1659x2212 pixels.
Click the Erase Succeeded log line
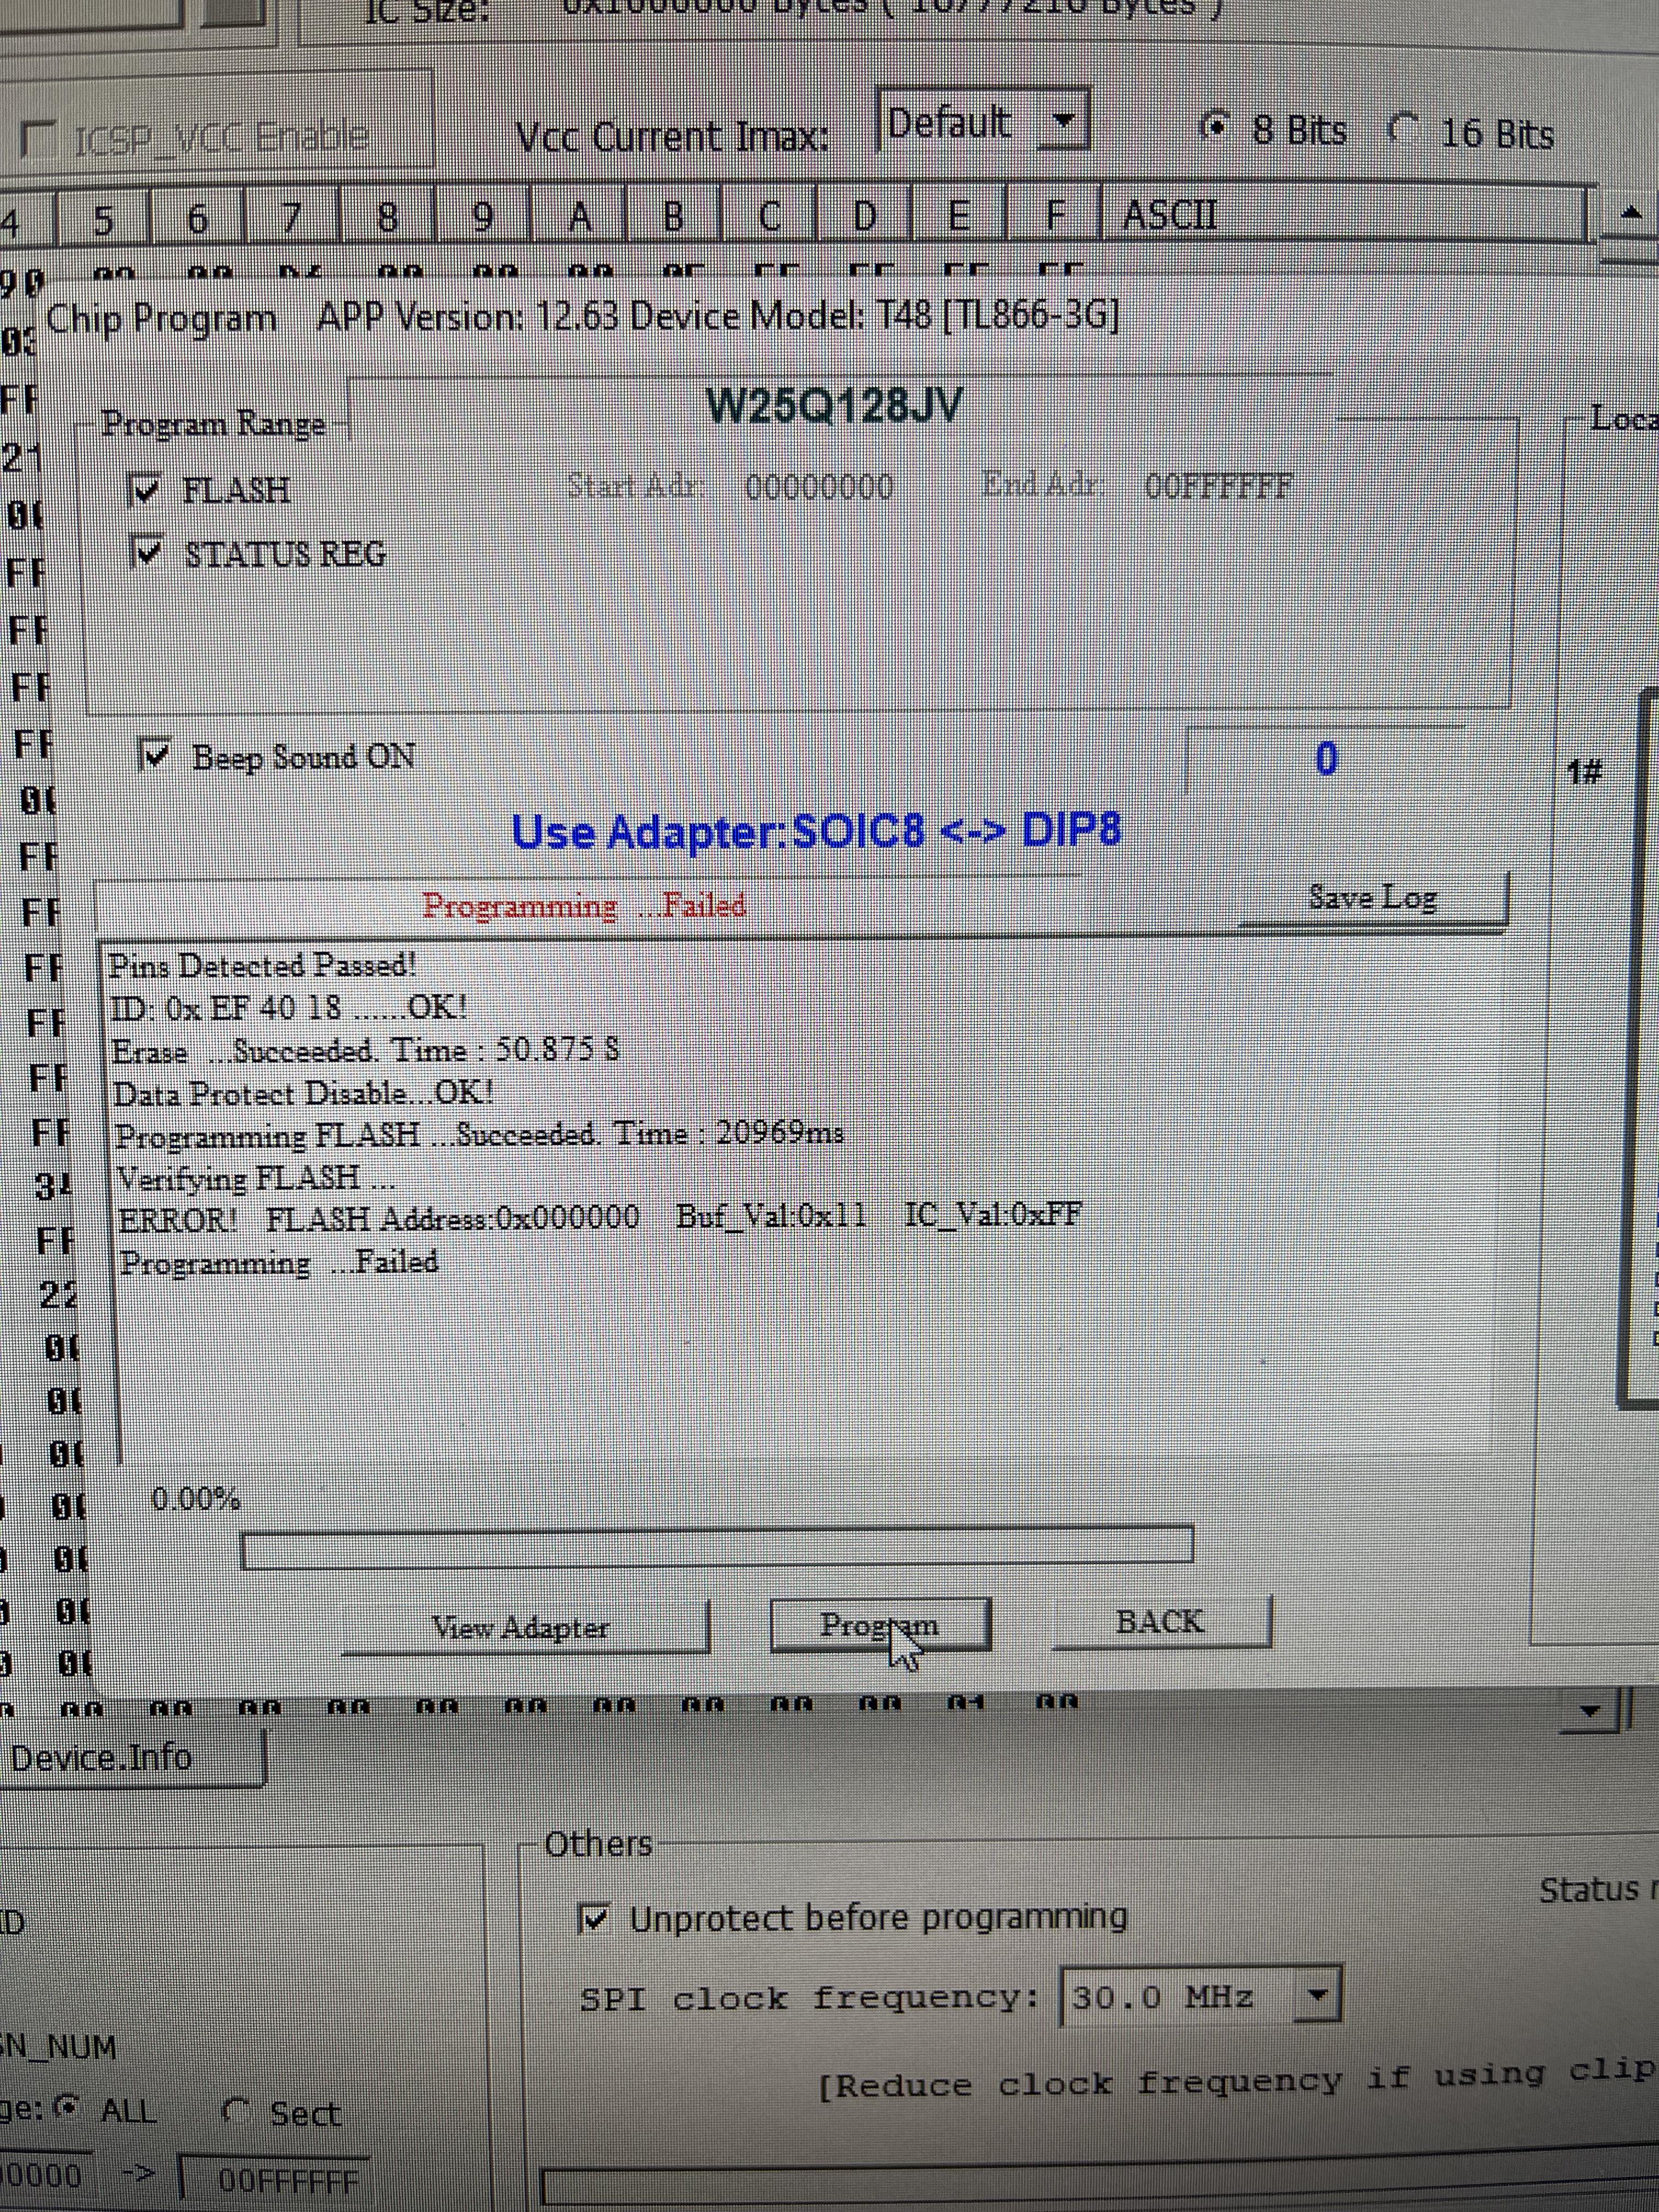(366, 1051)
